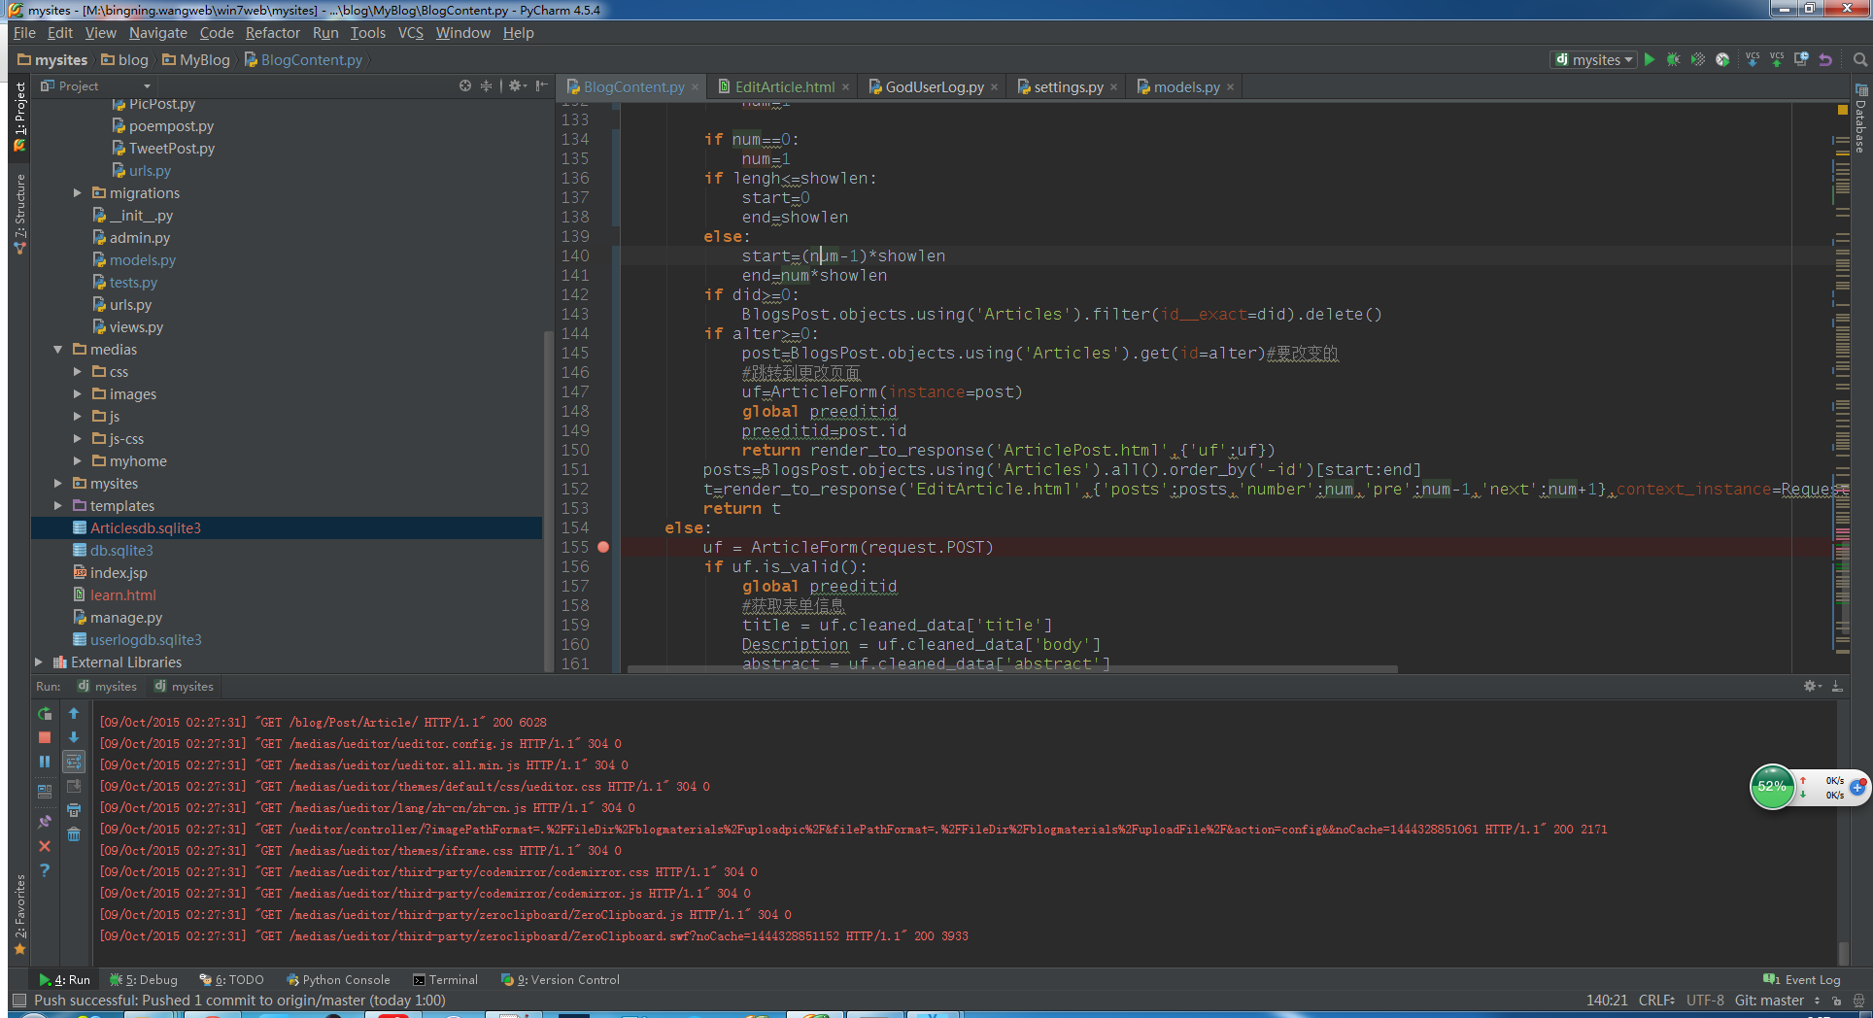The width and height of the screenshot is (1873, 1018).
Task: Show local history icon with clock
Action: 1801,59
